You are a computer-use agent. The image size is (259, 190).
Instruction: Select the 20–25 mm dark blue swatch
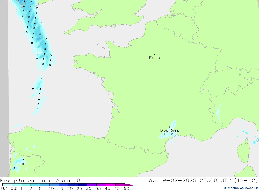coord(73,185)
